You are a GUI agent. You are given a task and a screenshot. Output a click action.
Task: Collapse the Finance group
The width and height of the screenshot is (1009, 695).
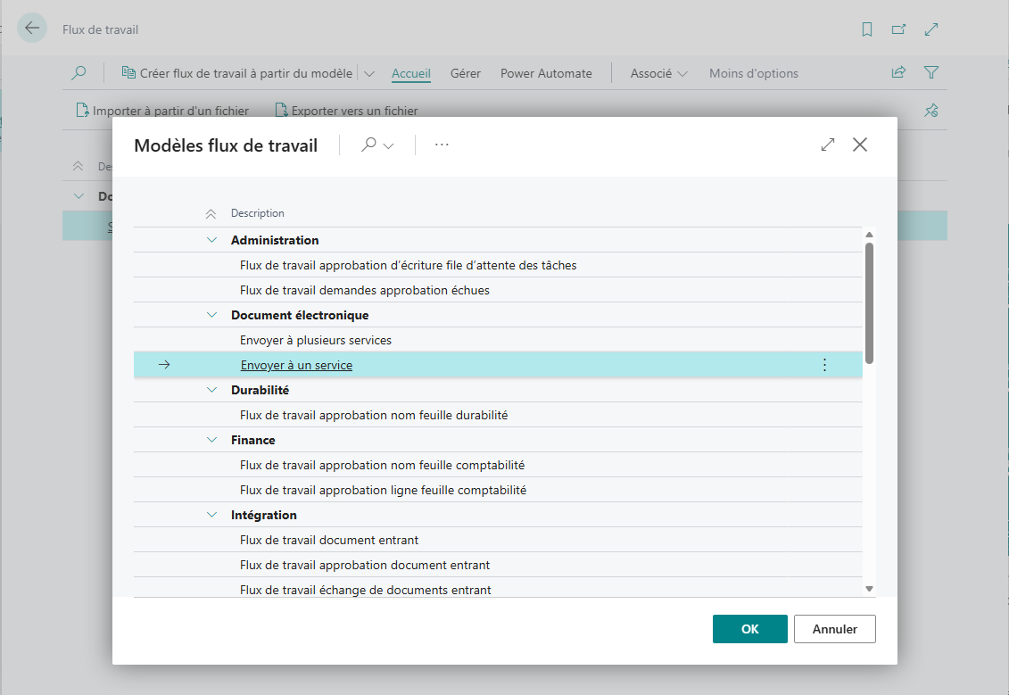pyautogui.click(x=211, y=440)
